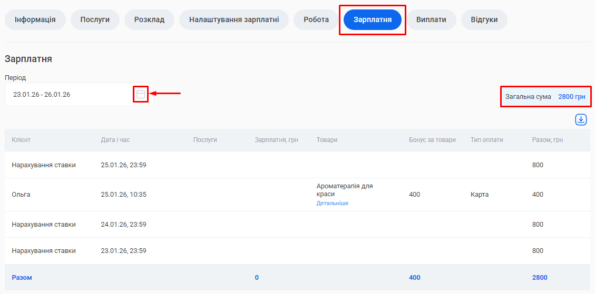Switch to the Виплати tab
Screen dimensions: 595x294
431,20
